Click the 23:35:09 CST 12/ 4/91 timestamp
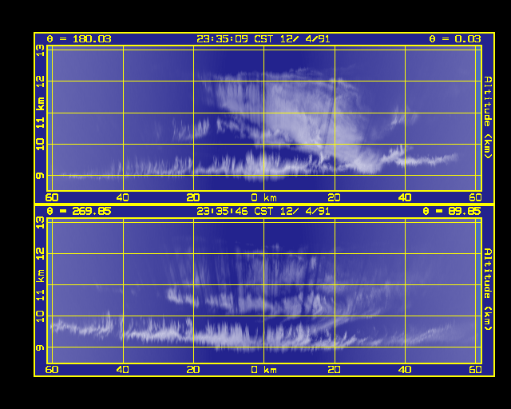The height and width of the screenshot is (409, 511). 263,39
